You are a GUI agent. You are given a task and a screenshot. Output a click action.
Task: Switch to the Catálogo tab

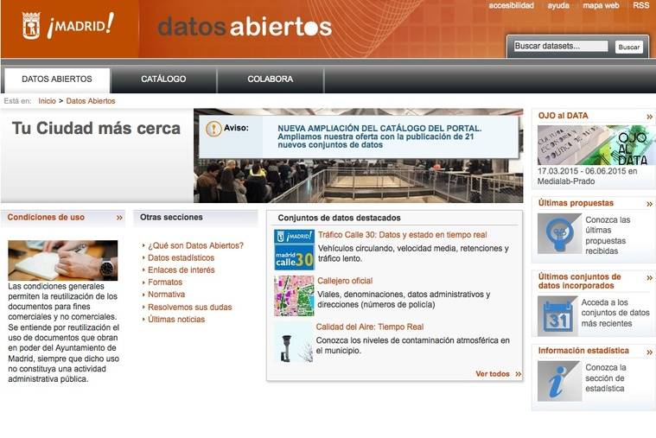[163, 79]
